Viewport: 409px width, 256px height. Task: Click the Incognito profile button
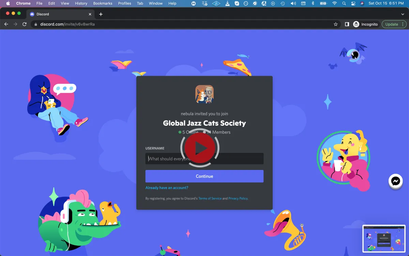pos(366,24)
